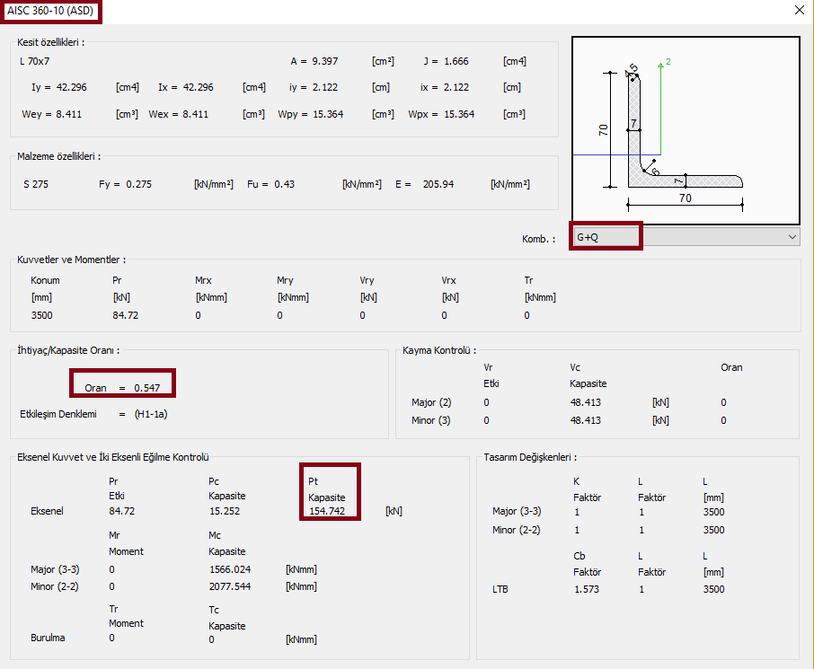Select the torsion constant J = 1.666
Image resolution: width=814 pixels, height=669 pixels.
point(456,61)
